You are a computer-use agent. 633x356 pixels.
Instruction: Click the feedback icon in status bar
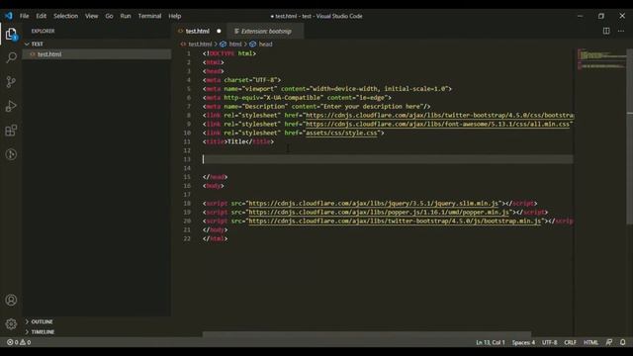[609, 342]
